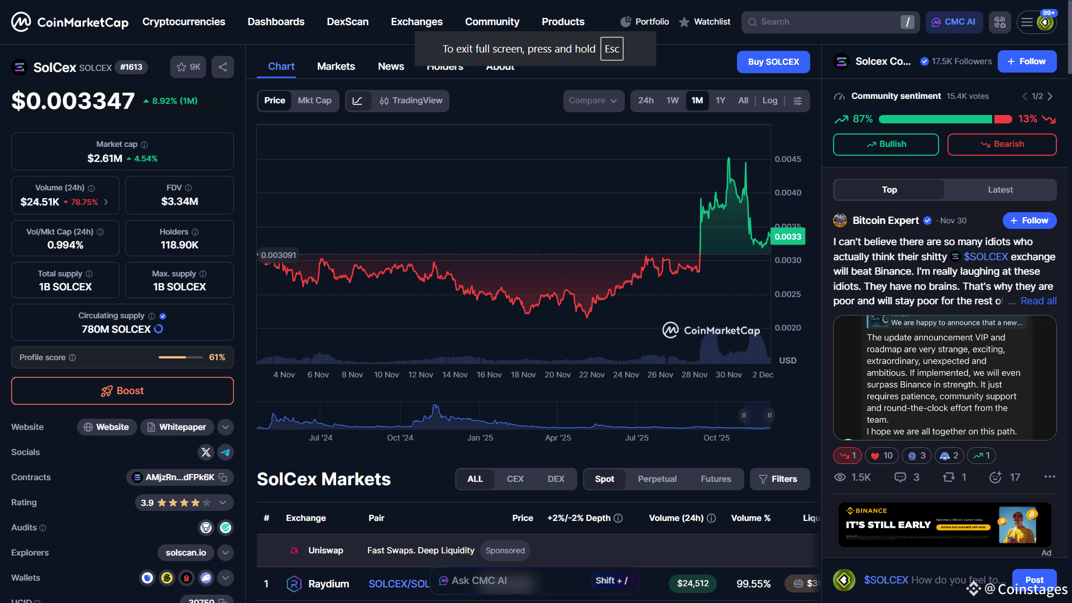The width and height of the screenshot is (1072, 603).
Task: Open the X (Twitter) social link
Action: (206, 452)
